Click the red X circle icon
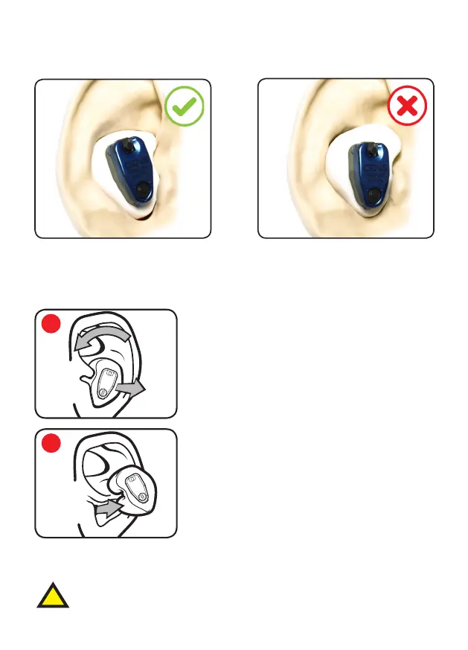 point(407,106)
